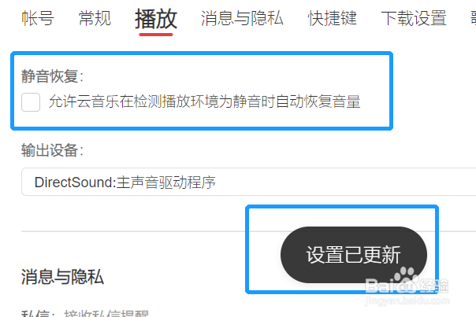The height and width of the screenshot is (317, 476).
Task: Expand the DirectSound:主声音驱动程序 output device dropdown
Action: pyautogui.click(x=248, y=182)
